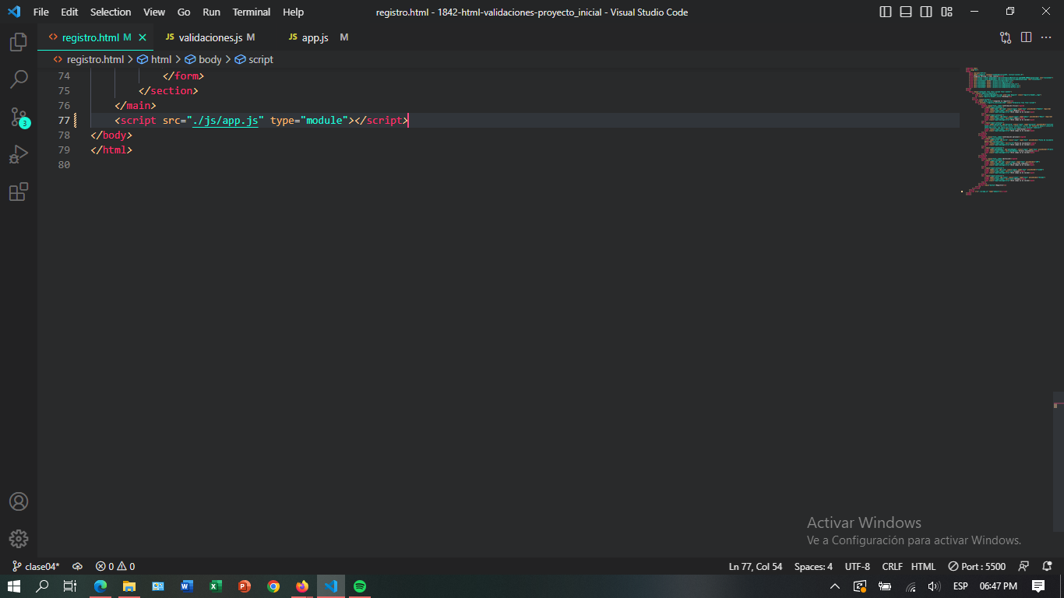The image size is (1064, 598).
Task: Open the Help menu
Action: [x=294, y=12]
